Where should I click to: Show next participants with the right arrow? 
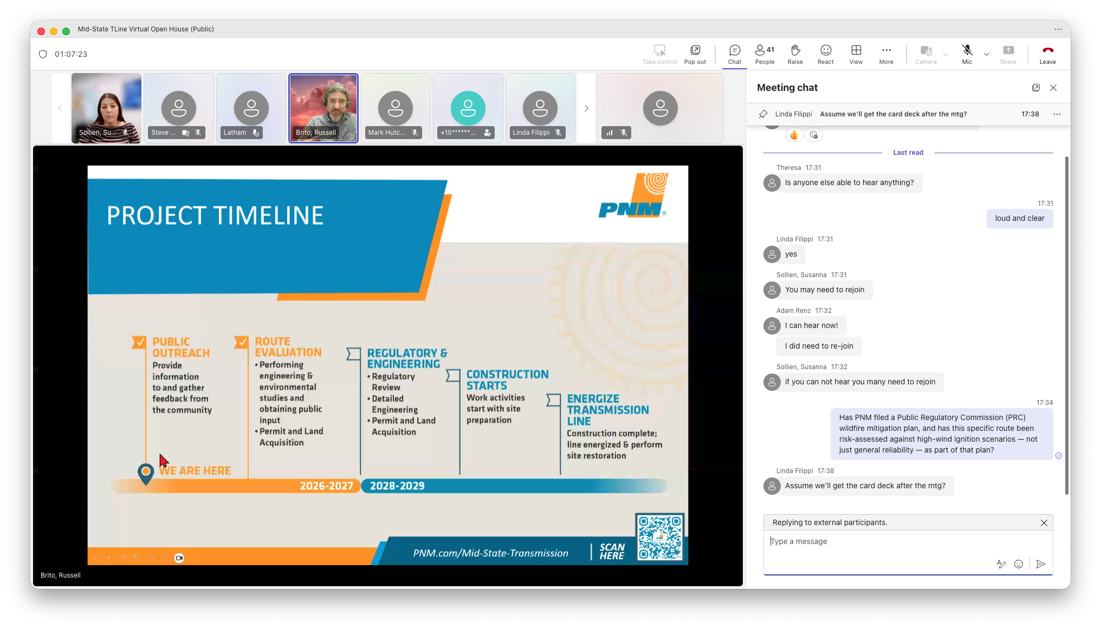[x=586, y=108]
